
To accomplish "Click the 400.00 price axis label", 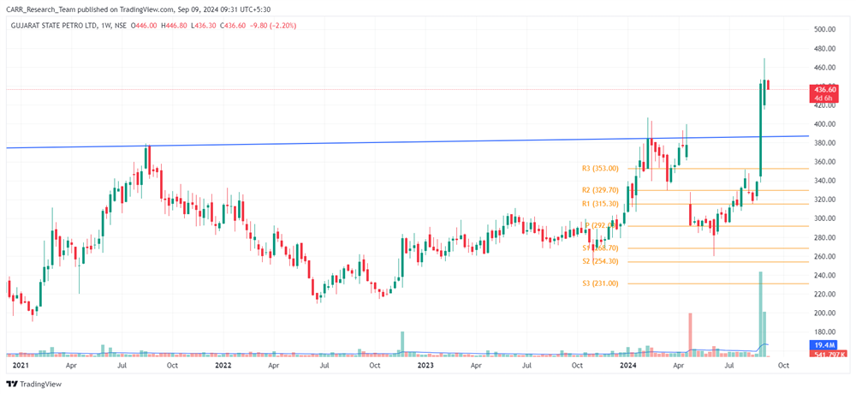I will (825, 124).
